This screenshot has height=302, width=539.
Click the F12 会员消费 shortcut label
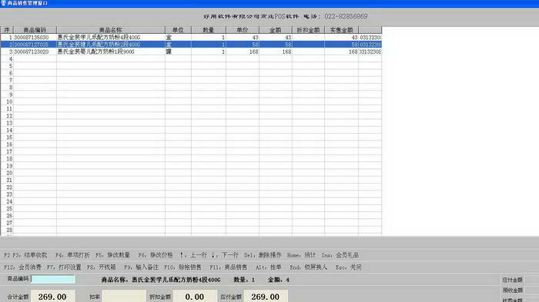(x=22, y=267)
